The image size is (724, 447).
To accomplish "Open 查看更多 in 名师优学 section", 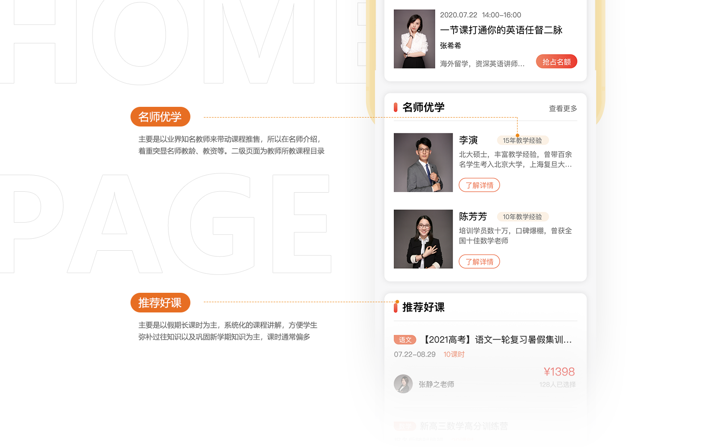I will point(563,109).
